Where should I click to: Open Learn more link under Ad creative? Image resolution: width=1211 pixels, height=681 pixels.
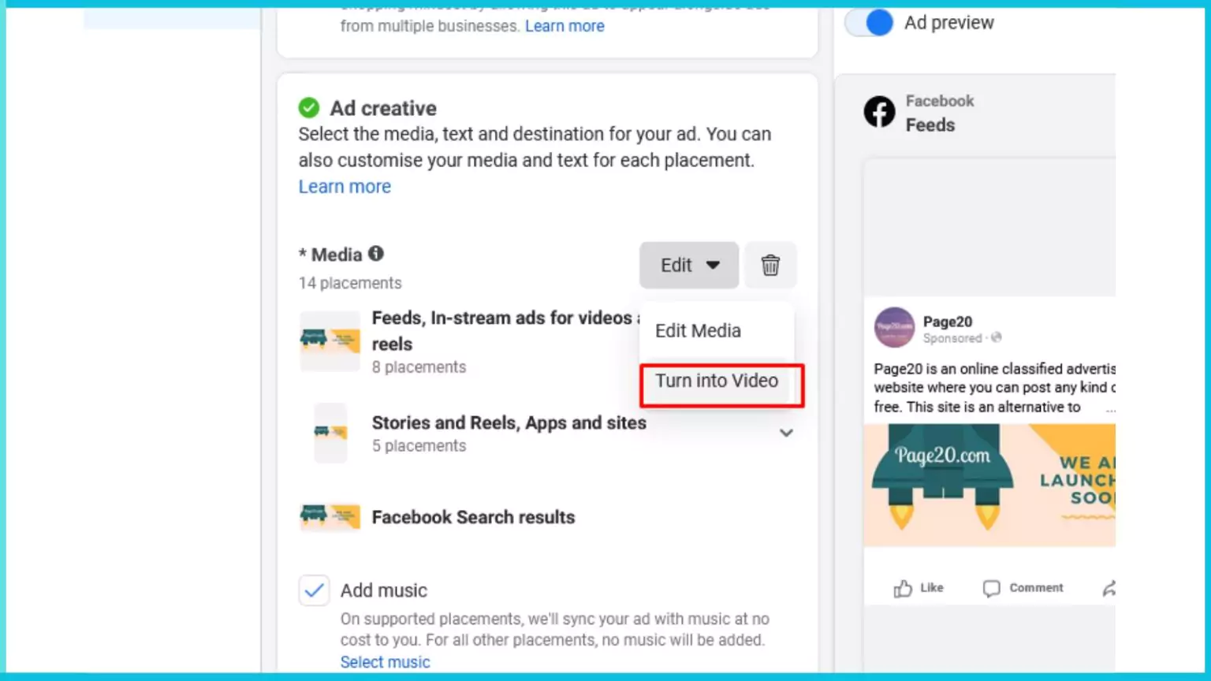click(345, 187)
